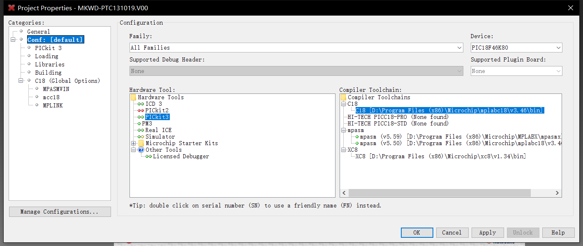Open mcc18 compiler options
The width and height of the screenshot is (583, 246).
(x=51, y=97)
